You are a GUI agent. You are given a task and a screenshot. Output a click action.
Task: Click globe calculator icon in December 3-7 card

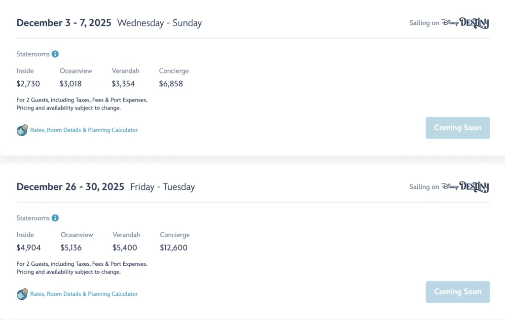22,130
